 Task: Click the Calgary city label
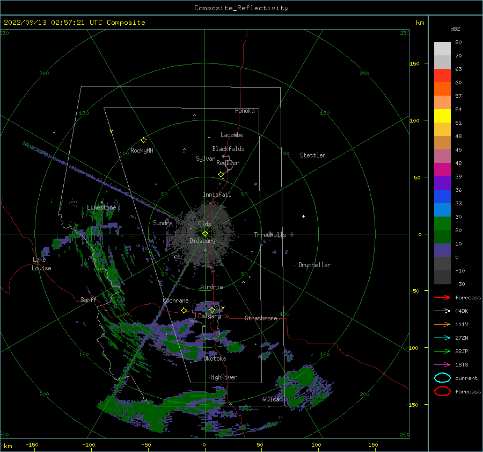(209, 316)
